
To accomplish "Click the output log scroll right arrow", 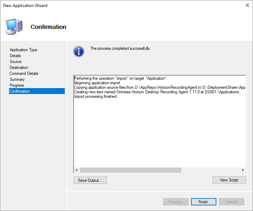I will tap(243, 170).
